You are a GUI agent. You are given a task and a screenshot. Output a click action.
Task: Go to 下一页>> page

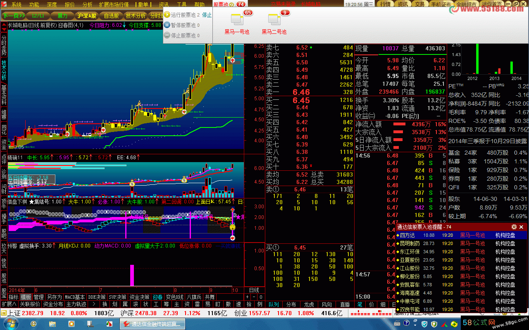coord(13,16)
